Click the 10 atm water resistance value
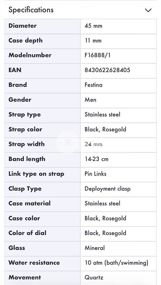The height and width of the screenshot is (285, 161). pos(116,263)
